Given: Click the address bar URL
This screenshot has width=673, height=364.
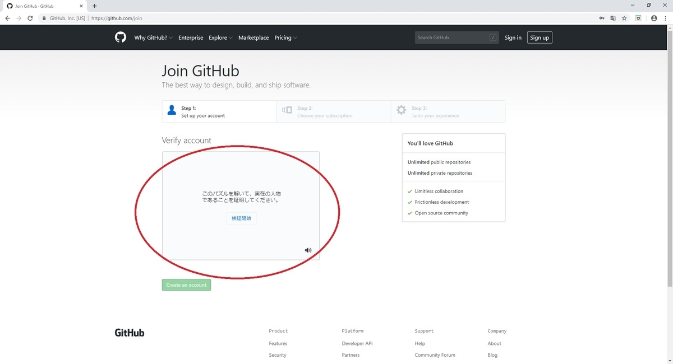Looking at the screenshot, I should tap(117, 18).
